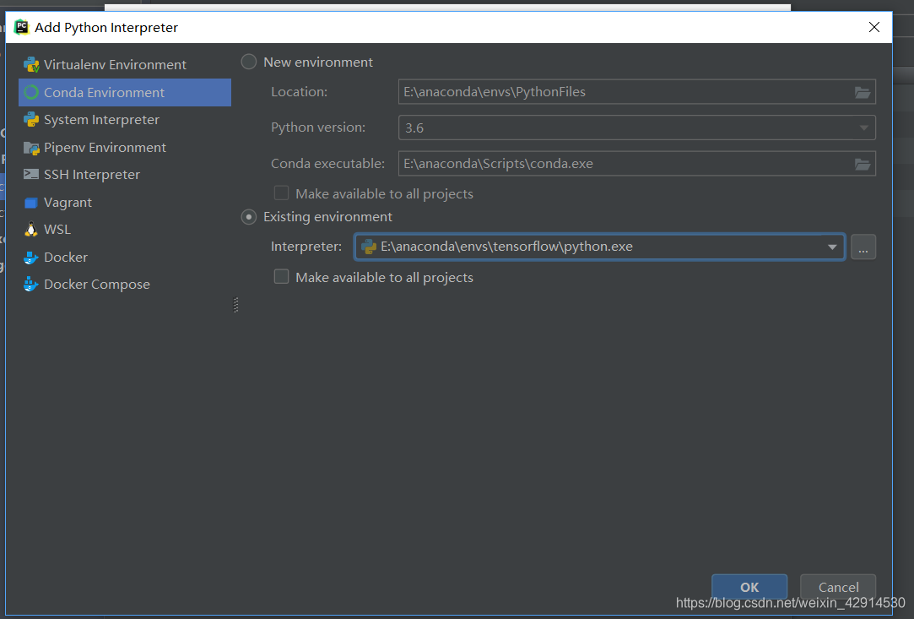Screen dimensions: 914x619
Task: Click the OK button
Action: pyautogui.click(x=749, y=587)
